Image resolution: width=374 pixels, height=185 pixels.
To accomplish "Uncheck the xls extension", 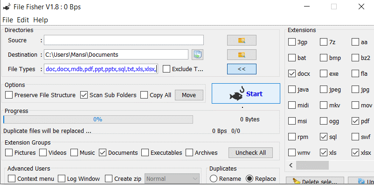I will point(324,152).
